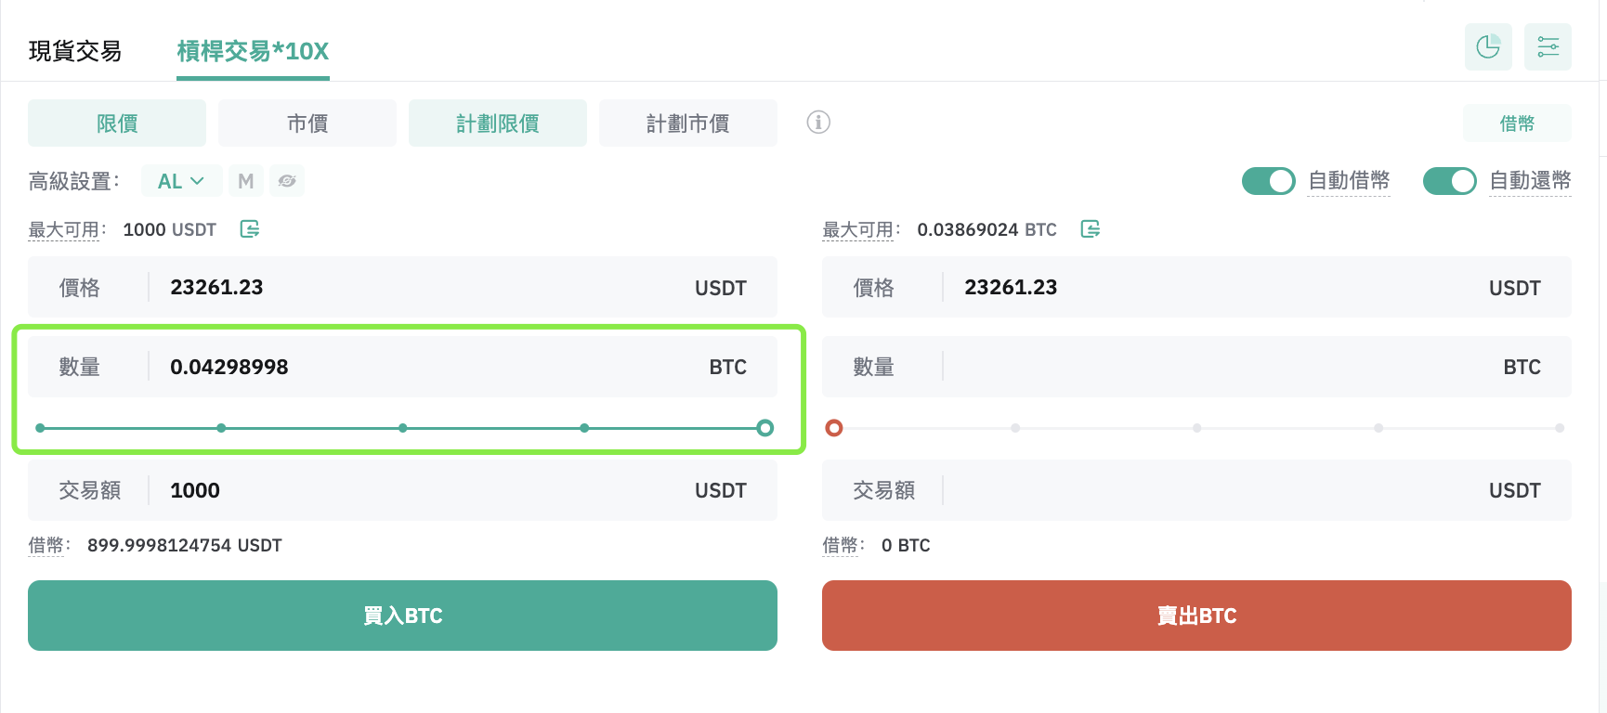The width and height of the screenshot is (1607, 713).
Task: Expand the AL advanced settings dropdown
Action: tap(181, 181)
